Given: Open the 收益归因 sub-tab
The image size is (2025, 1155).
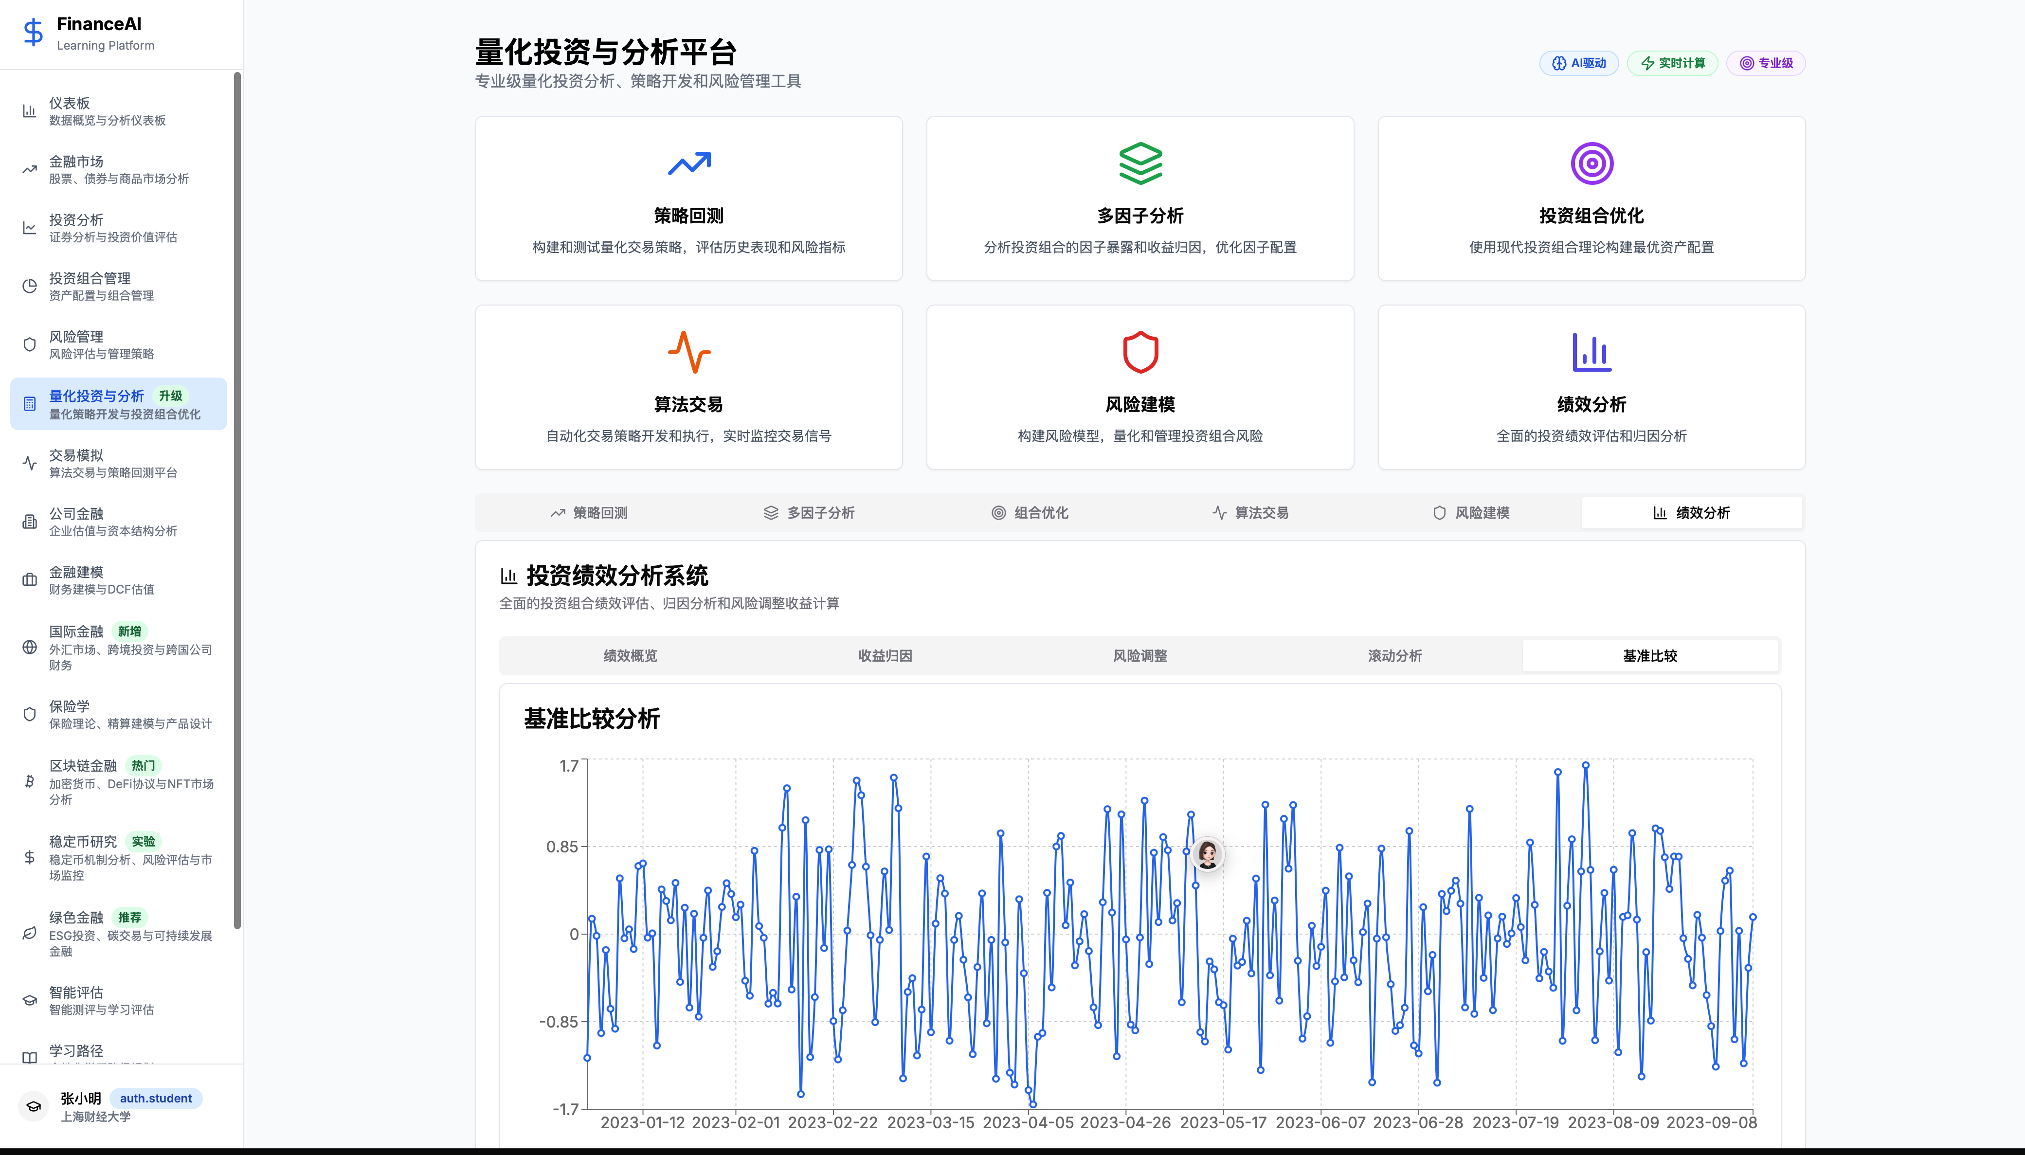Looking at the screenshot, I should 885,656.
